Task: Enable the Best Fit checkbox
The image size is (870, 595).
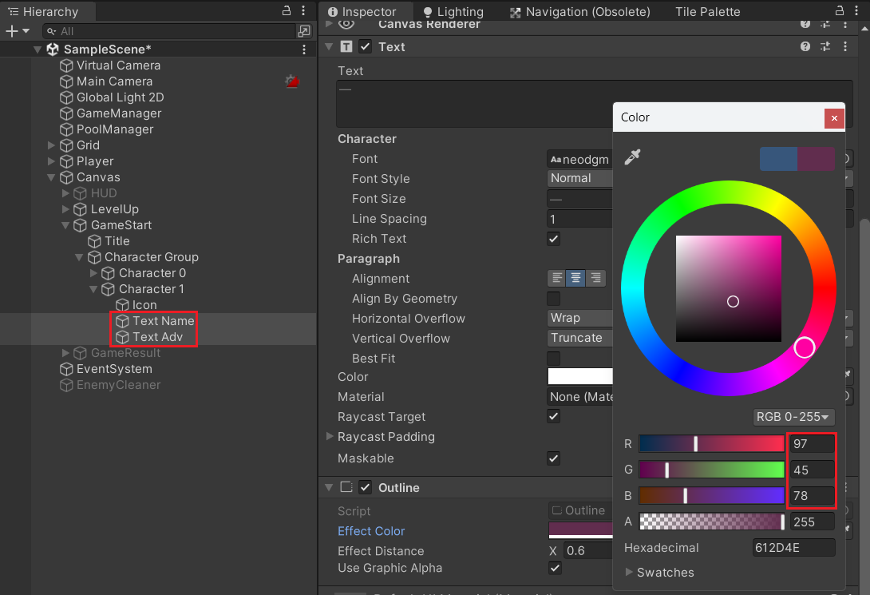Action: point(553,358)
